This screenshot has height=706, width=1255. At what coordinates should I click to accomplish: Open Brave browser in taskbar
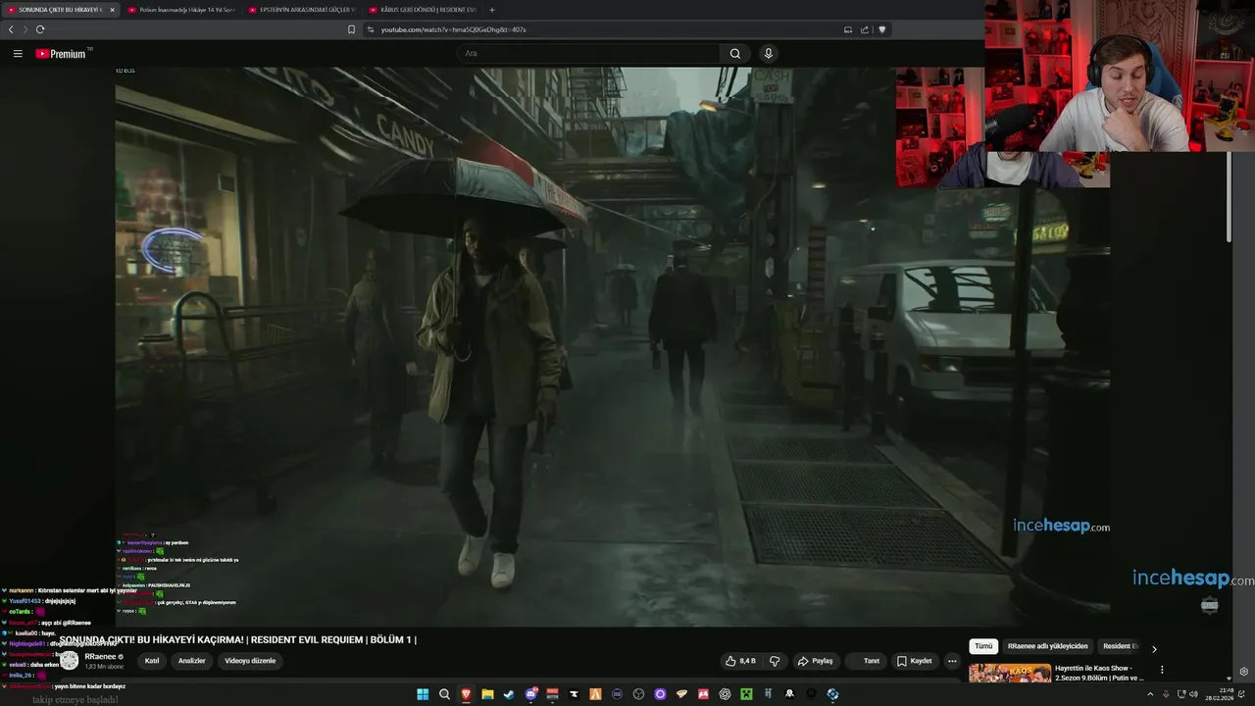coord(466,694)
